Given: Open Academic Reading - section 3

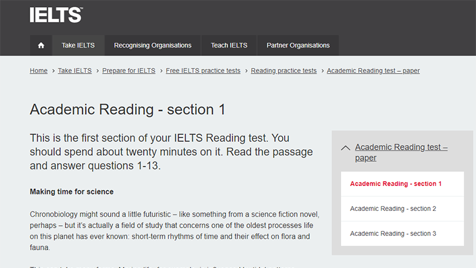Looking at the screenshot, I should 393,234.
